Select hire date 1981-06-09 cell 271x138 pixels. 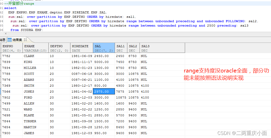pyautogui.click(x=82, y=56)
